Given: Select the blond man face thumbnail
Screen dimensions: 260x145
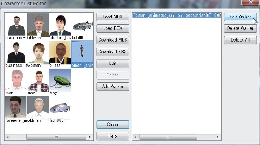Looking at the screenshot, I should (x=16, y=80).
